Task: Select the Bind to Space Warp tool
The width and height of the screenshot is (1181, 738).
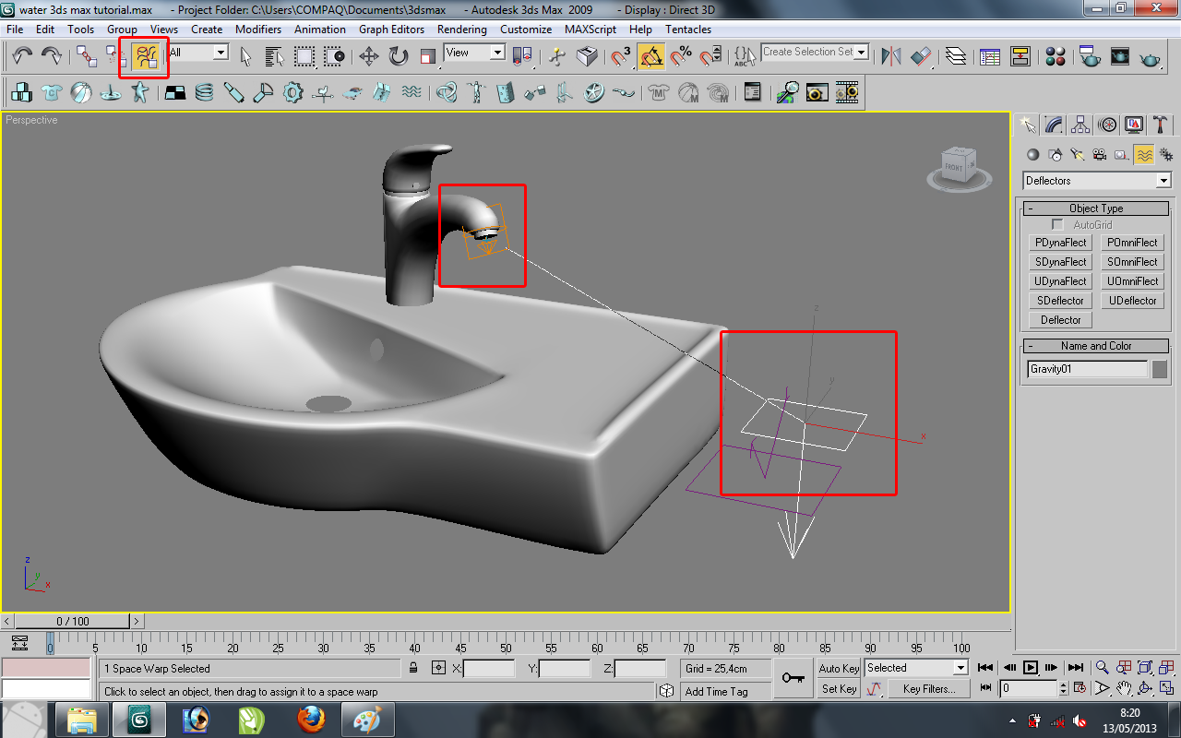Action: [x=145, y=57]
